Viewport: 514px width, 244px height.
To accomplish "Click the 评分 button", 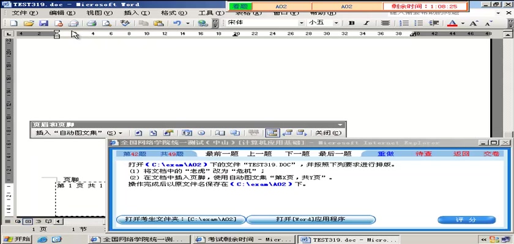I will point(466,220).
